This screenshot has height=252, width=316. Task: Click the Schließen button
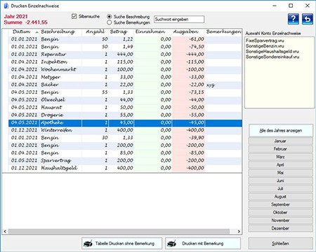tap(281, 244)
